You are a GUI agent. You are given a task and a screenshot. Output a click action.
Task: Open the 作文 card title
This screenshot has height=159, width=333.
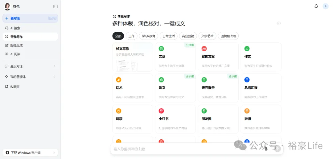tap(248, 57)
